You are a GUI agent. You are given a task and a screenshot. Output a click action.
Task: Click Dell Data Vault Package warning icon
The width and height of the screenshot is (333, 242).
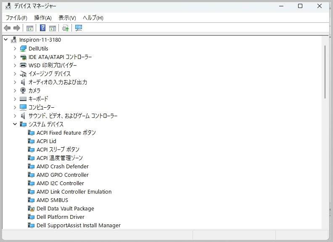(31, 209)
